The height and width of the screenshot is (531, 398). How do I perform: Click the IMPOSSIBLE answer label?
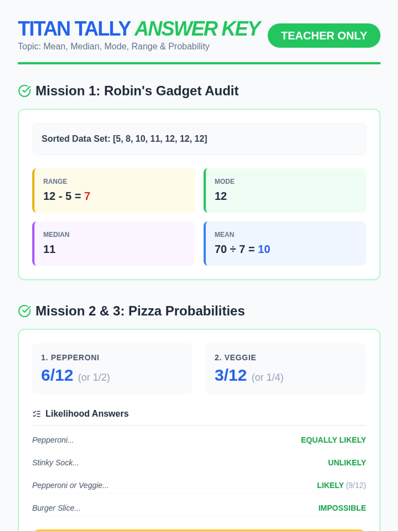pos(342,508)
